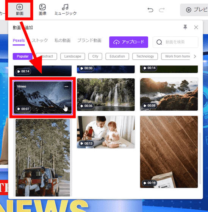Switch to the ストック tab

tap(40, 41)
